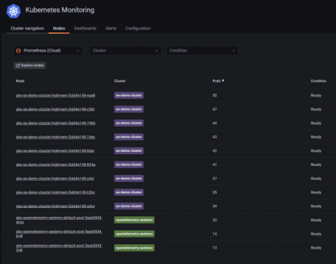Go to the Dashboards tab
This screenshot has width=336, height=264.
click(85, 28)
